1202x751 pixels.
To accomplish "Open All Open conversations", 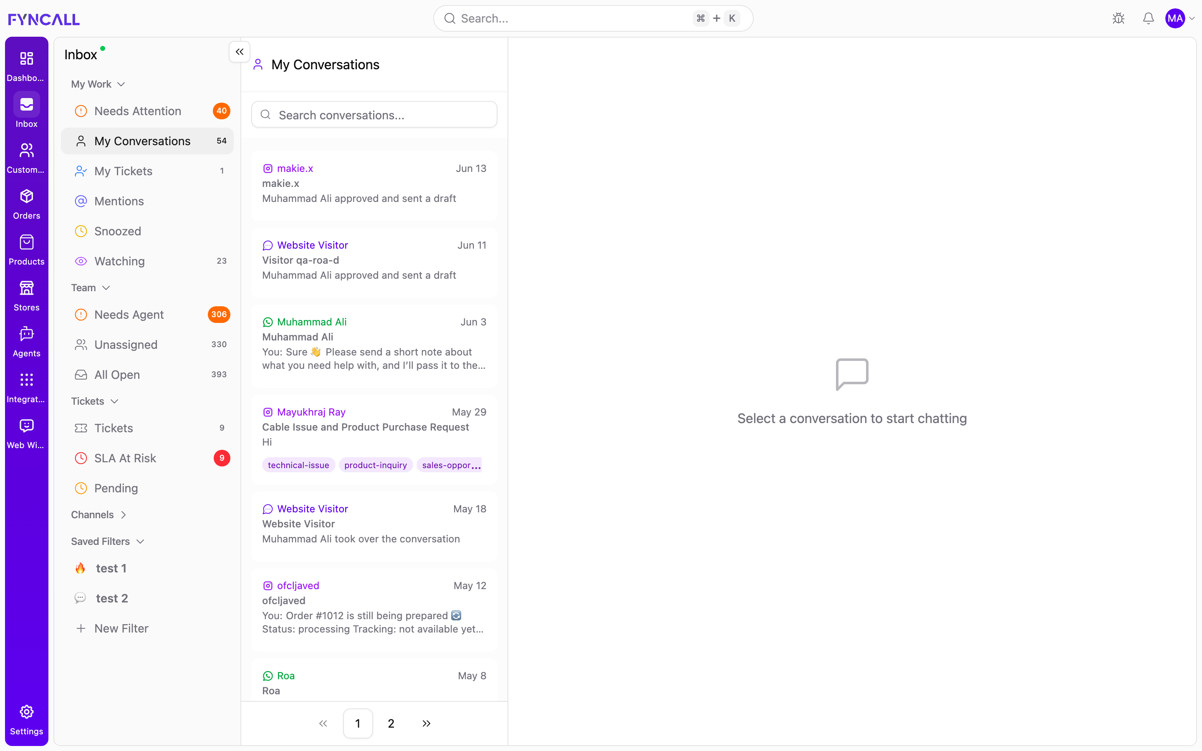I will point(147,375).
